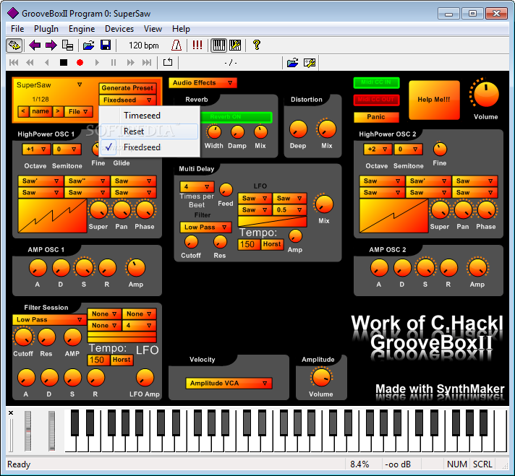The width and height of the screenshot is (515, 476).
Task: Close the keyboard panel with small x
Action: pos(11,412)
